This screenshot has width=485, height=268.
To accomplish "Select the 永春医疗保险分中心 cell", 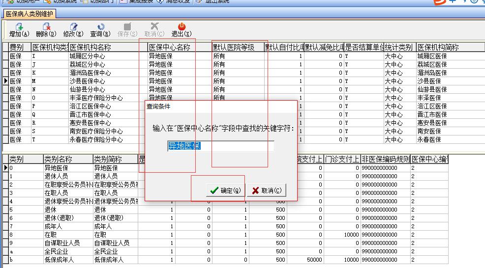I will coord(108,139).
